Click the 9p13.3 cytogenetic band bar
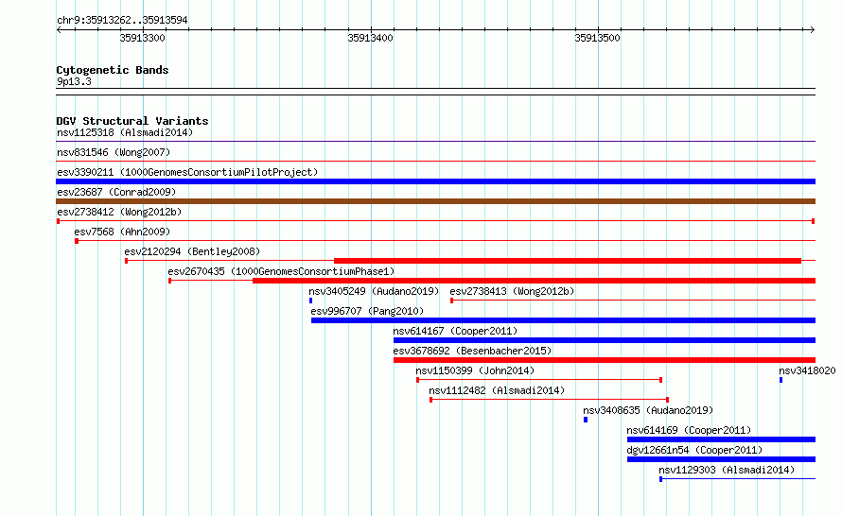Image resolution: width=842 pixels, height=516 pixels. 435,92
